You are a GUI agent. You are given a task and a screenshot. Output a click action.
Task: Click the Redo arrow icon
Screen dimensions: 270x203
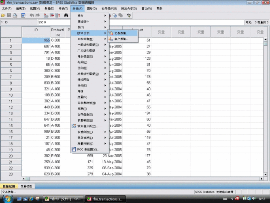(38, 15)
